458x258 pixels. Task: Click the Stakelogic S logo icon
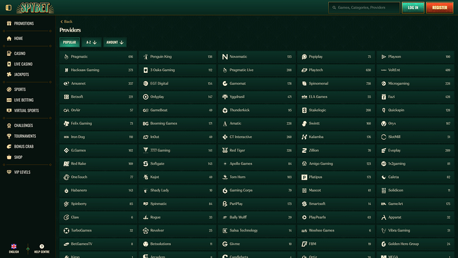(x=304, y=110)
